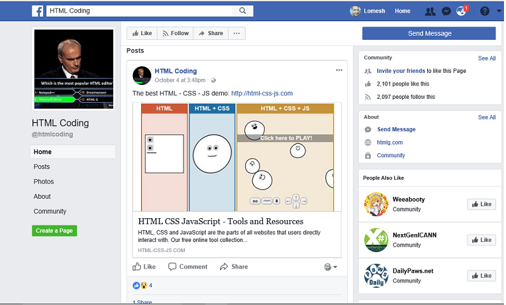
Task: Open the notifications globe icon
Action: click(x=462, y=11)
